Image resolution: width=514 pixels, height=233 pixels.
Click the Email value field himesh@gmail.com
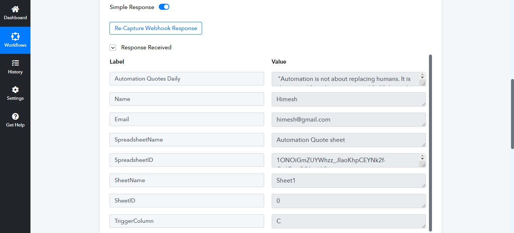[349, 119]
